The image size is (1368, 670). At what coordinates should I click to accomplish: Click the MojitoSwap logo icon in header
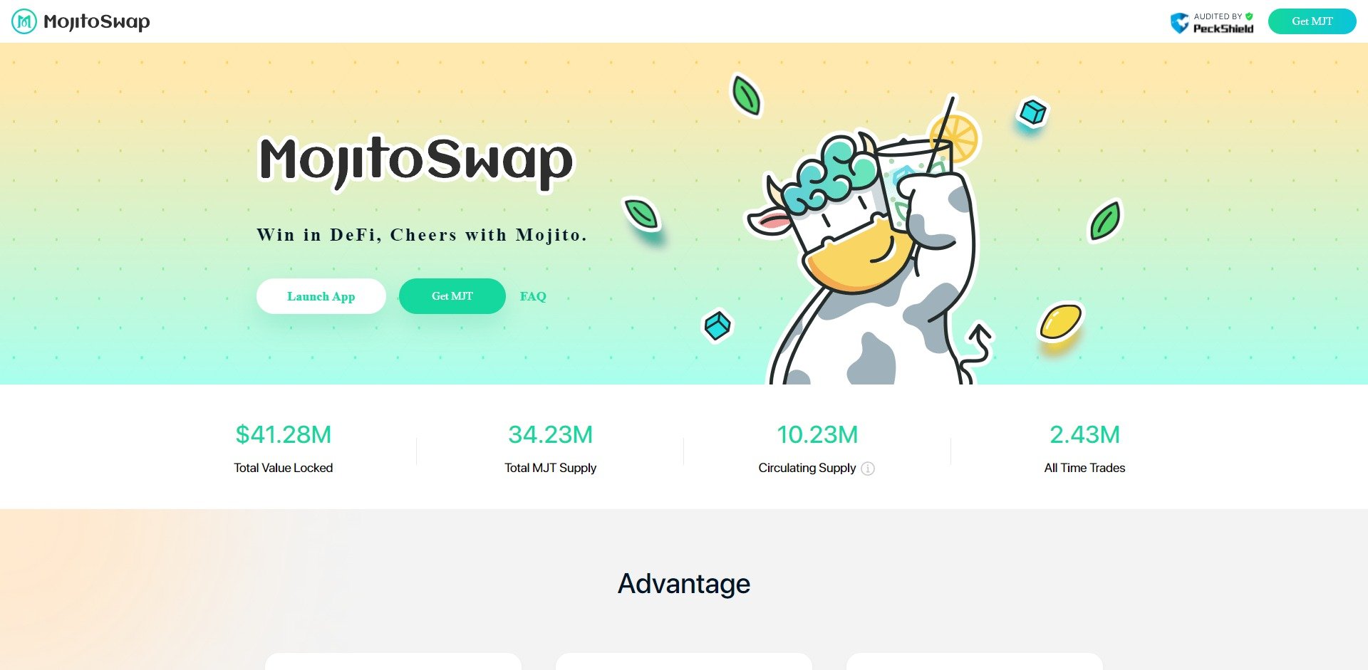[24, 21]
